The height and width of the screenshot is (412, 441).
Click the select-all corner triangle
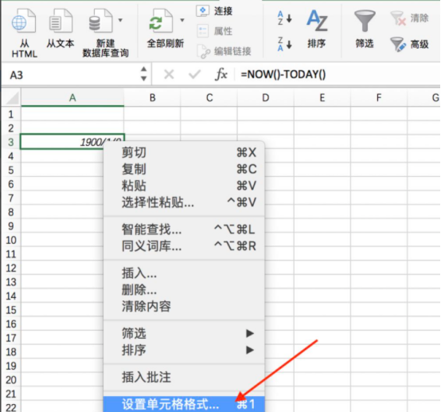(11, 98)
